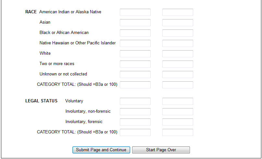Click first Race category total field
The height and width of the screenshot is (159, 262).
click(x=135, y=85)
